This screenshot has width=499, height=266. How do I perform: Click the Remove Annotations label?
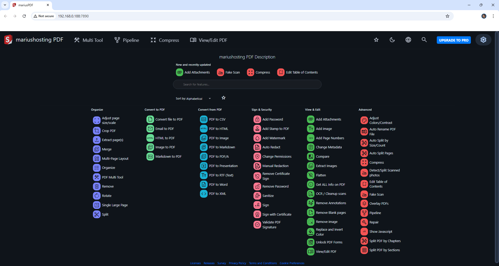(x=331, y=203)
